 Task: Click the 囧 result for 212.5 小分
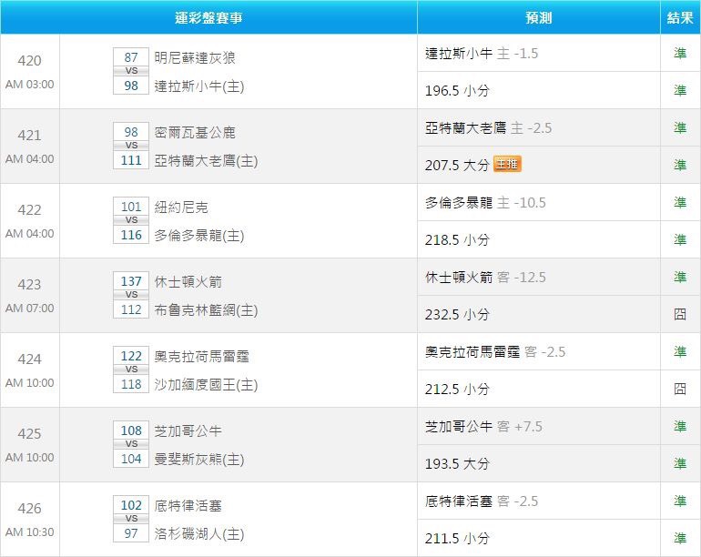tap(680, 389)
